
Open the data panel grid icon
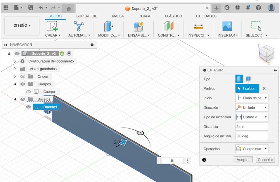point(6,8)
